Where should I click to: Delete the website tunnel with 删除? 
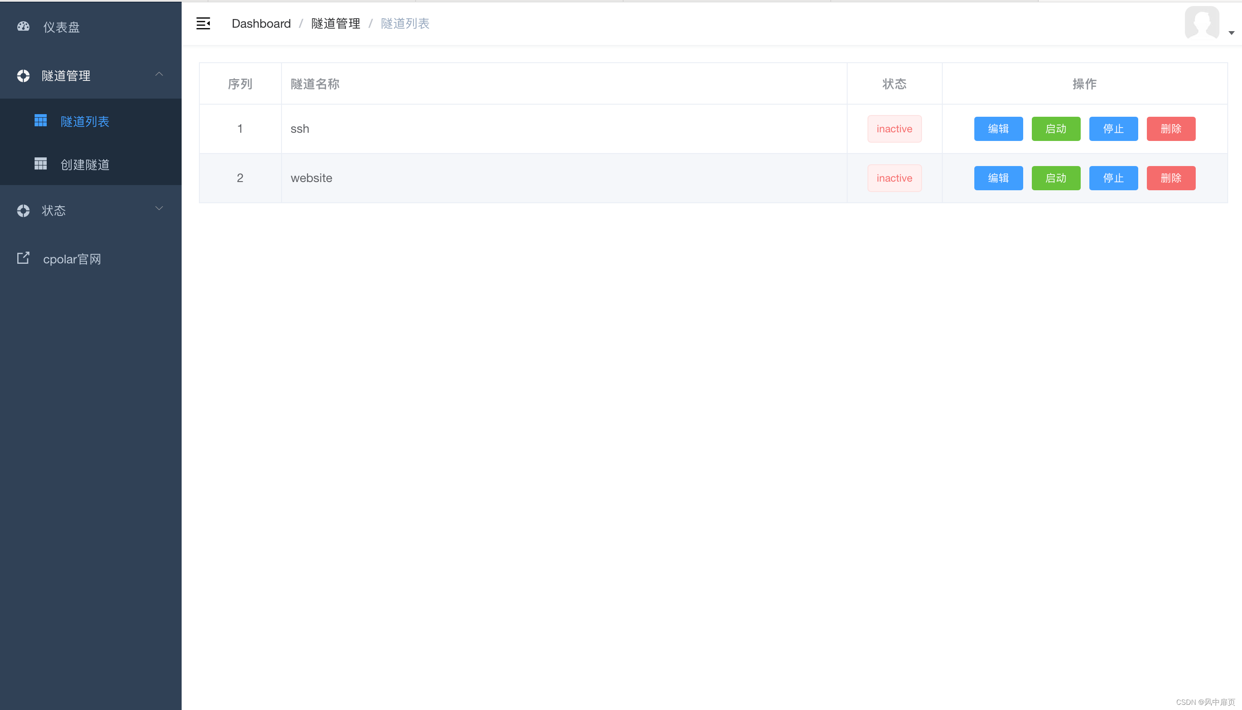tap(1170, 178)
